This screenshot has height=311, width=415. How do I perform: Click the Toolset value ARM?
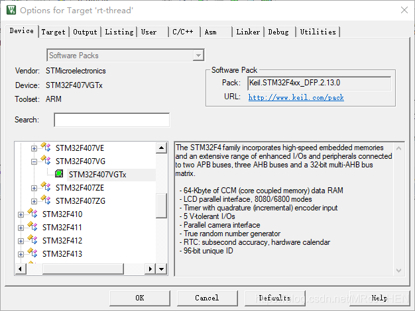click(54, 99)
